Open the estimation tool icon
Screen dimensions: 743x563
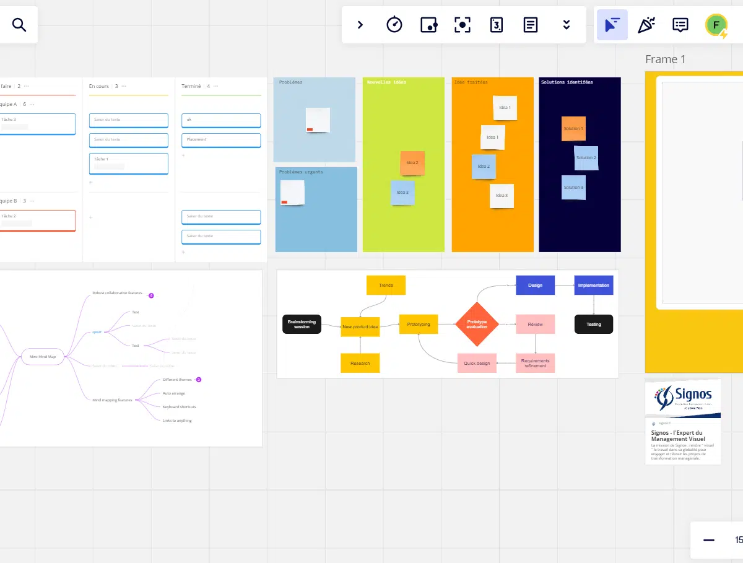pyautogui.click(x=497, y=25)
